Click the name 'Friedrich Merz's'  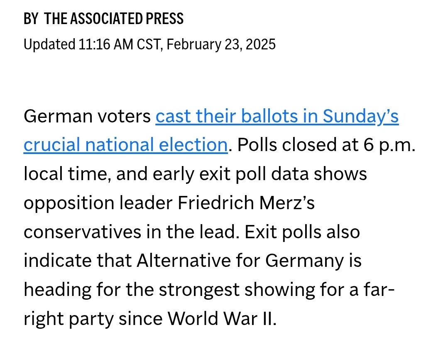click(246, 203)
